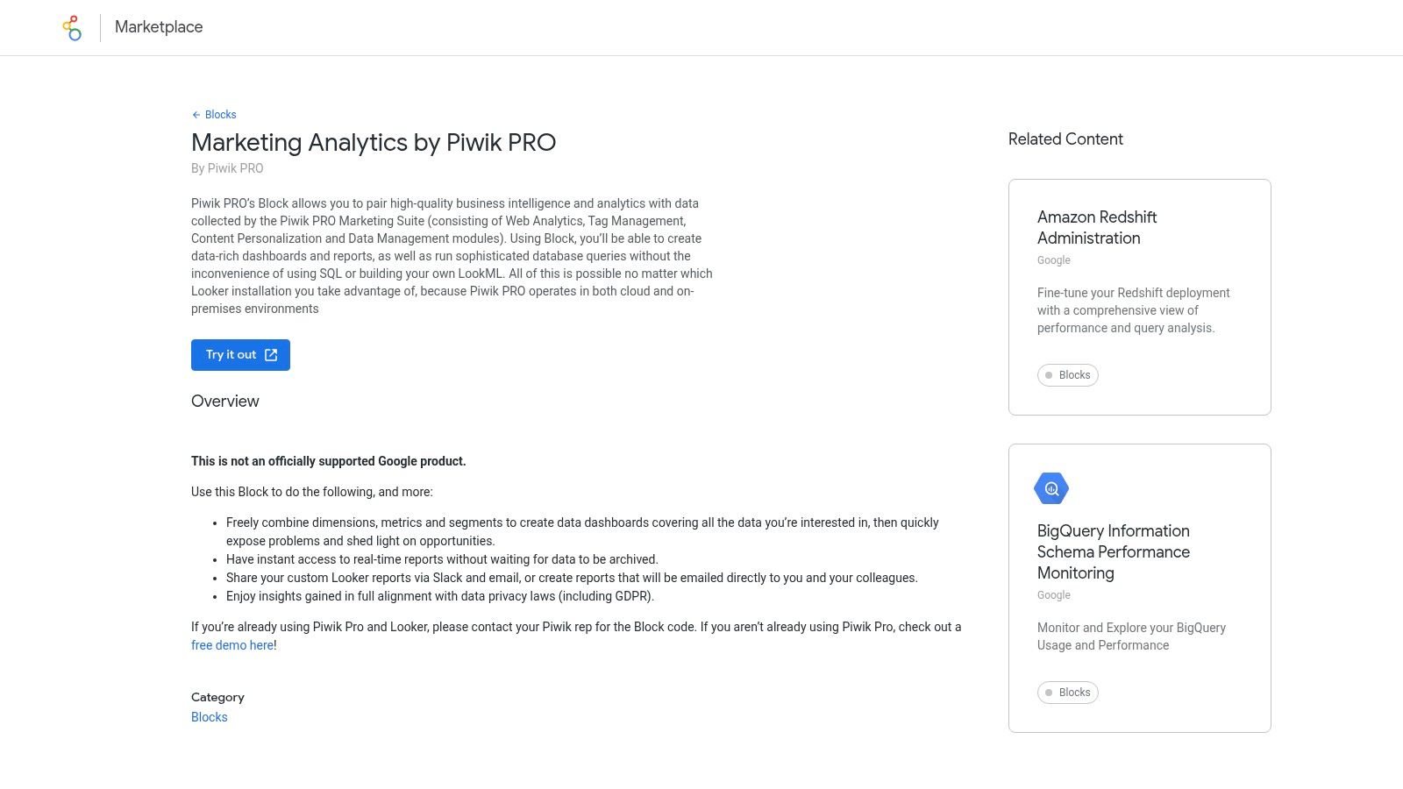Viewport: 1403px width, 789px height.
Task: Click the gray dot icon in Redshift's Blocks tag
Action: (x=1049, y=375)
